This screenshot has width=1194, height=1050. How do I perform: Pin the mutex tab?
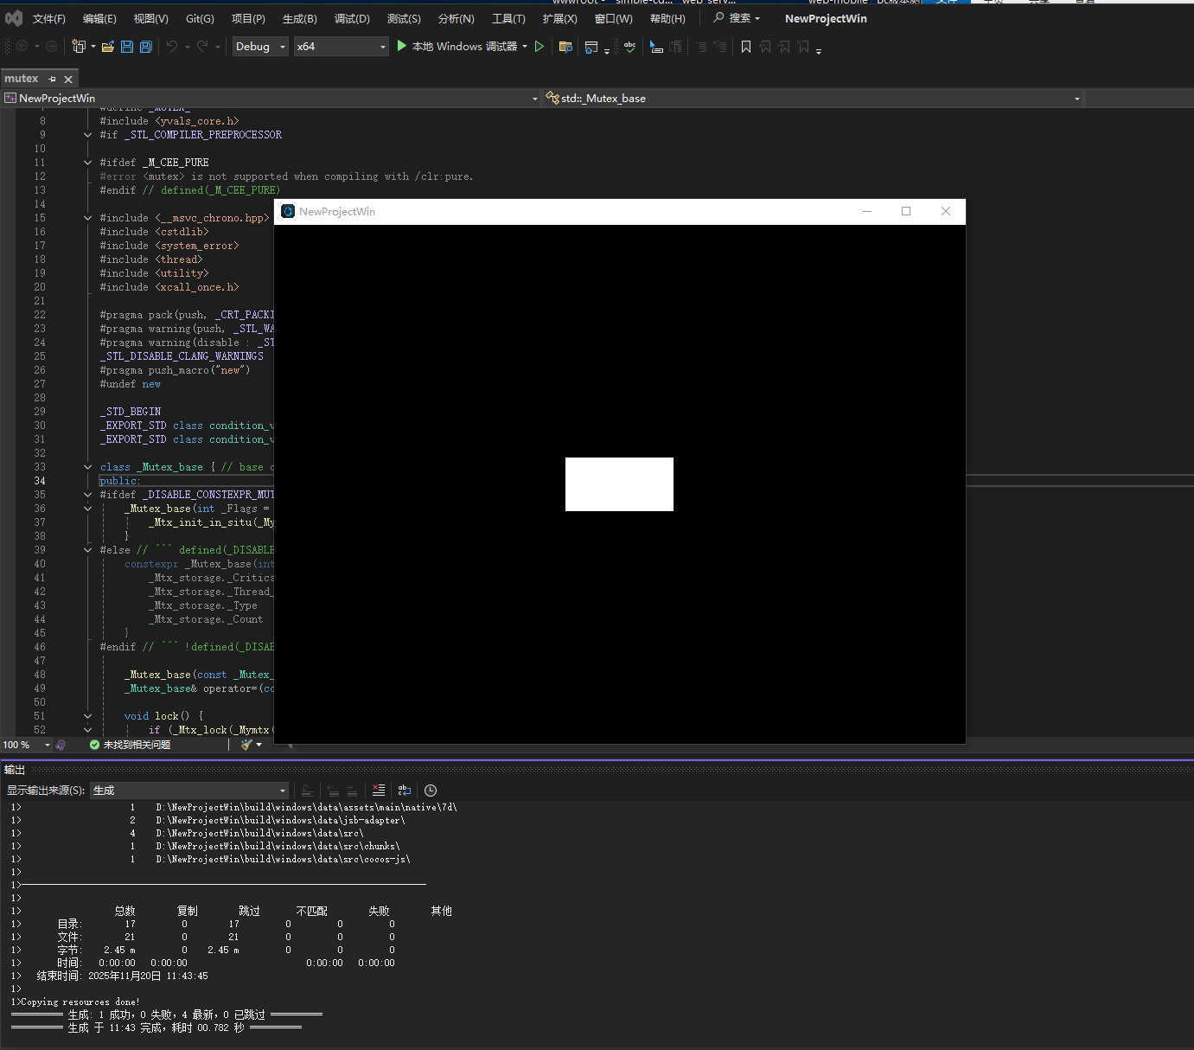point(52,79)
